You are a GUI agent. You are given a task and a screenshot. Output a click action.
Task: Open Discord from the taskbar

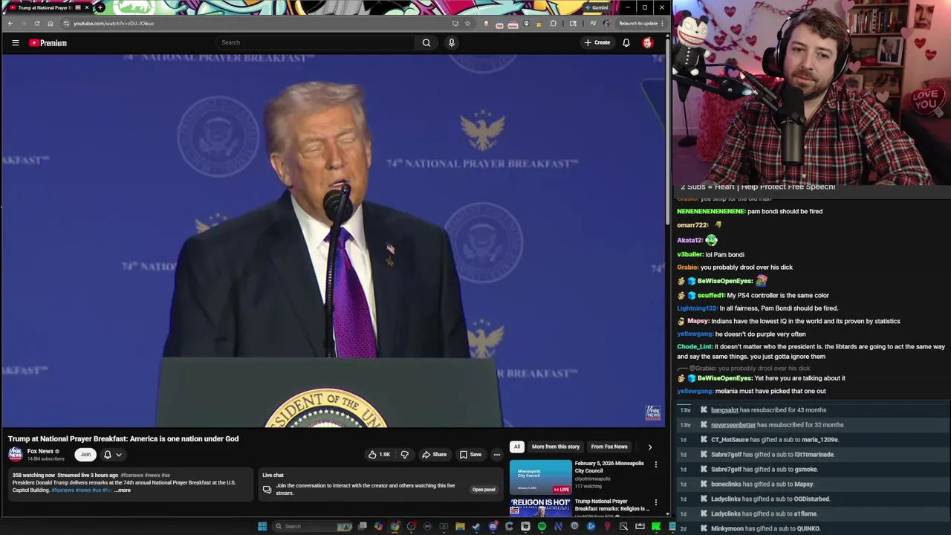click(493, 526)
